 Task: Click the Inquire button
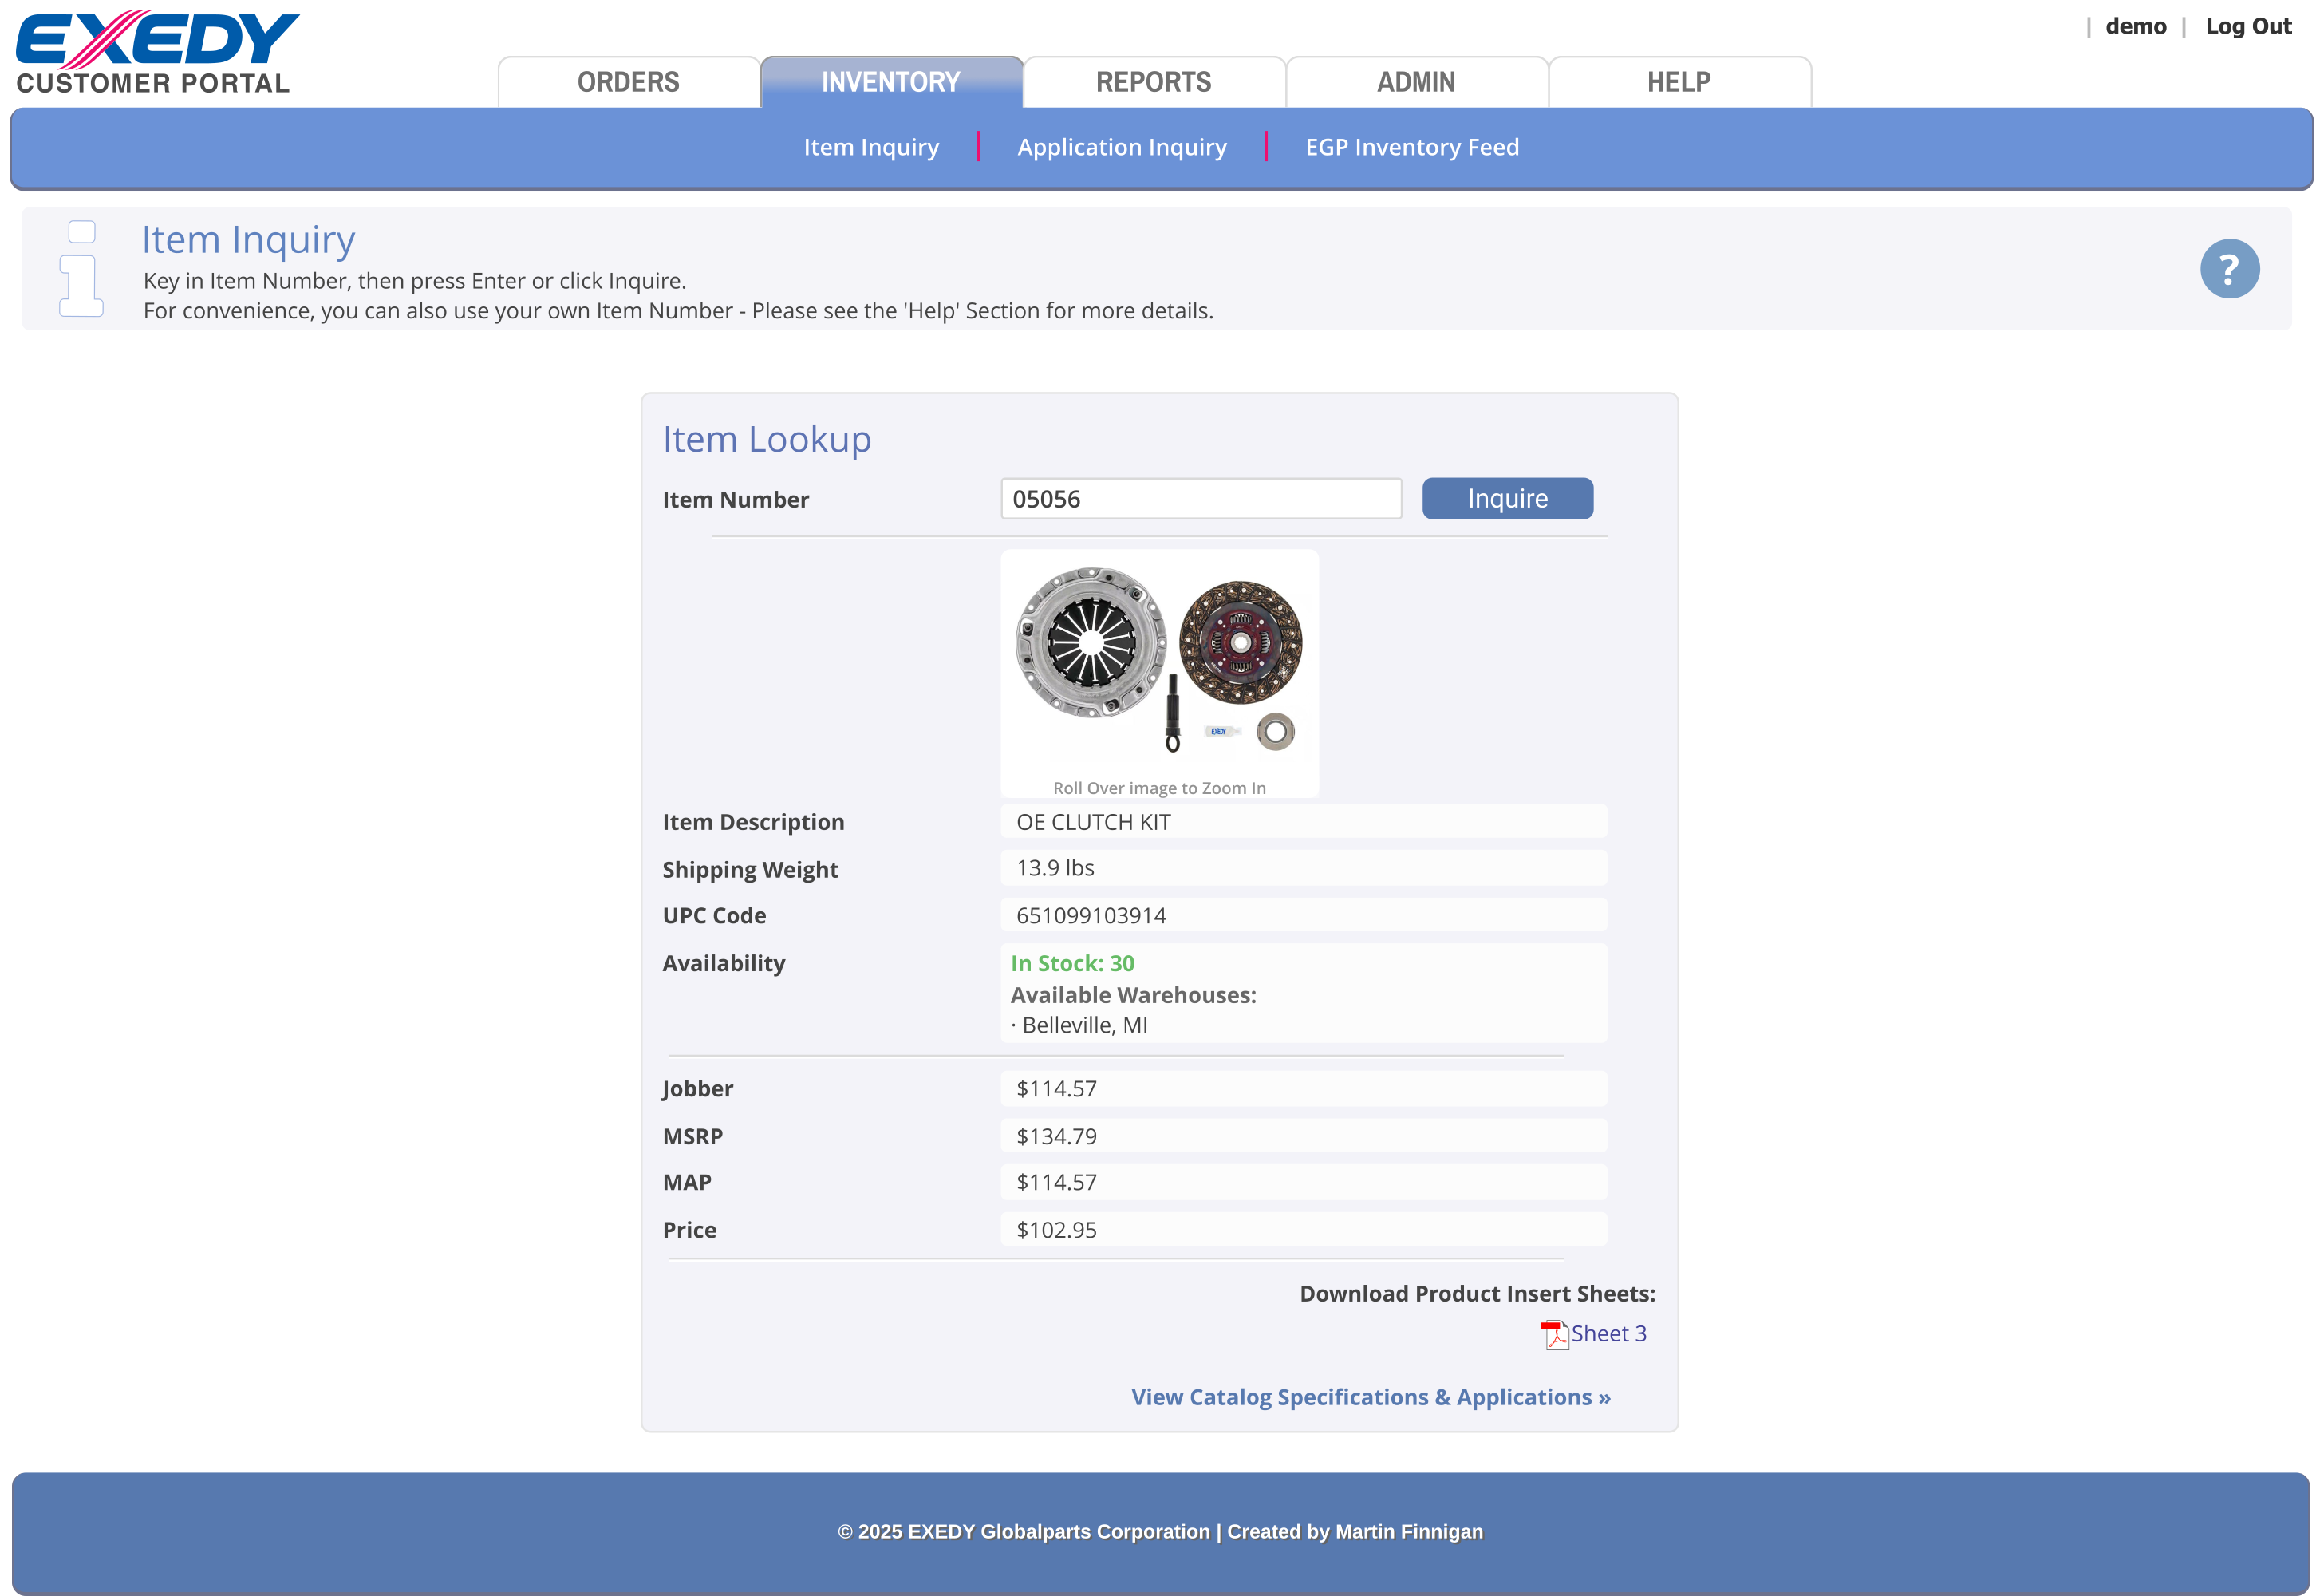[1506, 498]
